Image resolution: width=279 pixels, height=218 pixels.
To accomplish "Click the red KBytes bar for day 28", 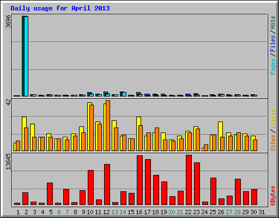I will [238, 192].
